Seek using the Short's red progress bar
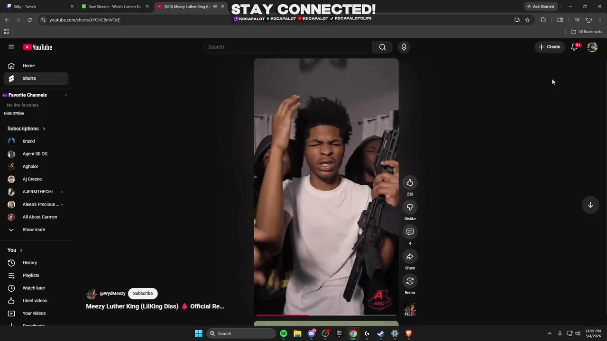The height and width of the screenshot is (341, 607). (326, 314)
